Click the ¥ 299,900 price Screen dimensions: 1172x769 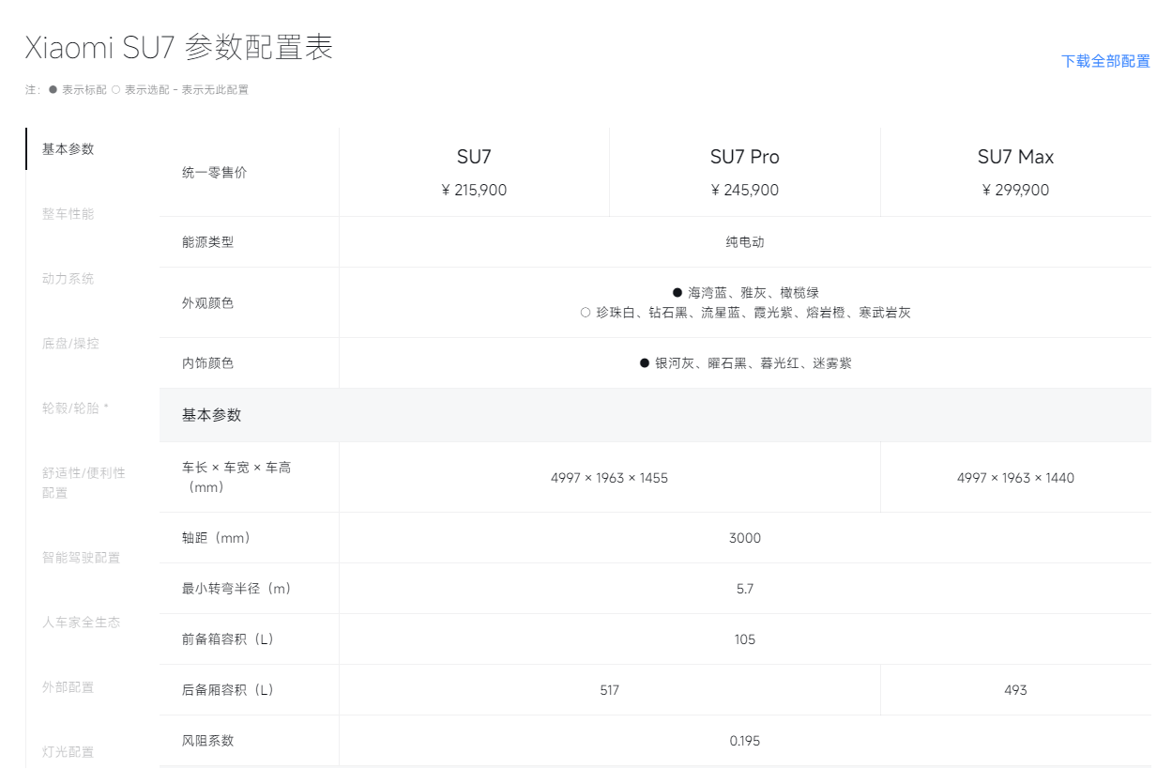click(x=1015, y=190)
